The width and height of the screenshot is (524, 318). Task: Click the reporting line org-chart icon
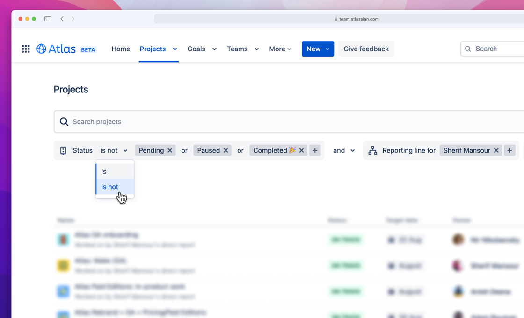[372, 150]
